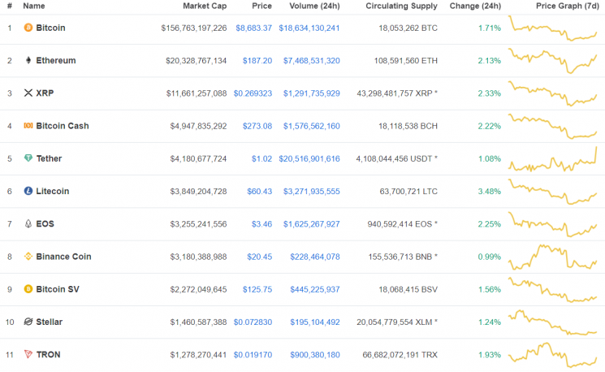Sort table by Market Cap column
The image size is (605, 372).
(205, 6)
